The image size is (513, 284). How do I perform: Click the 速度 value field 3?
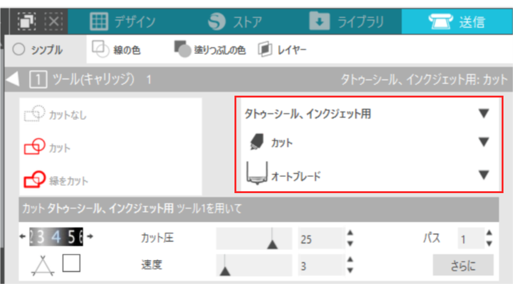point(321,266)
